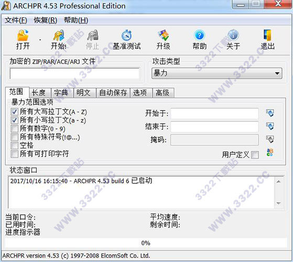Click the icon beside the 掩码 field
293x262 pixels.
click(270, 139)
